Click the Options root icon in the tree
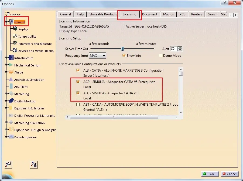The width and height of the screenshot is (243, 181). (x=7, y=14)
